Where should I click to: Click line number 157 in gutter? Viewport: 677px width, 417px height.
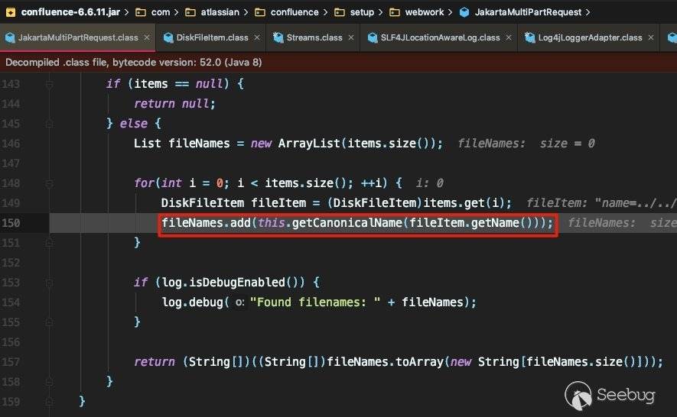point(11,362)
